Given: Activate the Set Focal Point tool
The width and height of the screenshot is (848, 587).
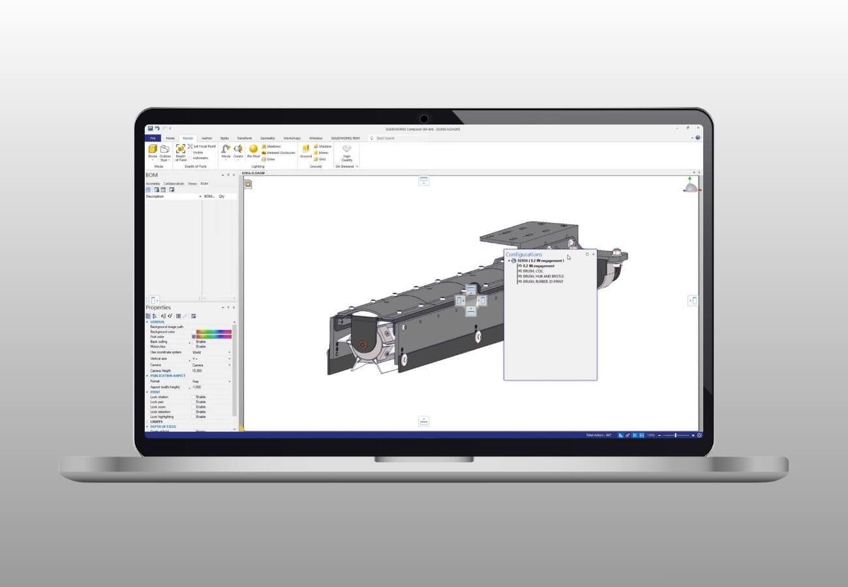Looking at the screenshot, I should (x=202, y=146).
